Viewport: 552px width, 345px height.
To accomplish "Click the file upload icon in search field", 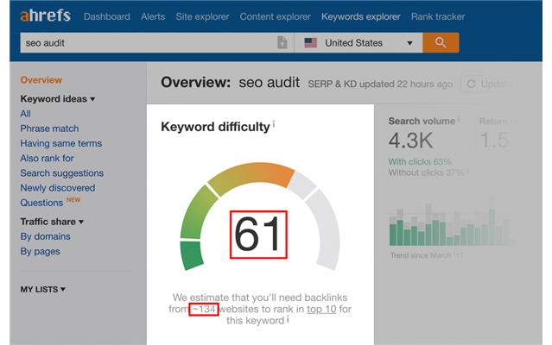I will tap(282, 43).
